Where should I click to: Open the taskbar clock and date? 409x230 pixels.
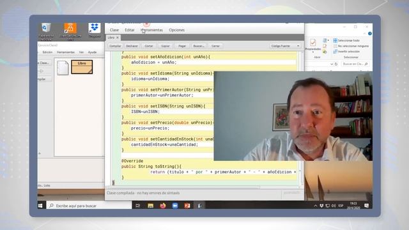[353, 206]
